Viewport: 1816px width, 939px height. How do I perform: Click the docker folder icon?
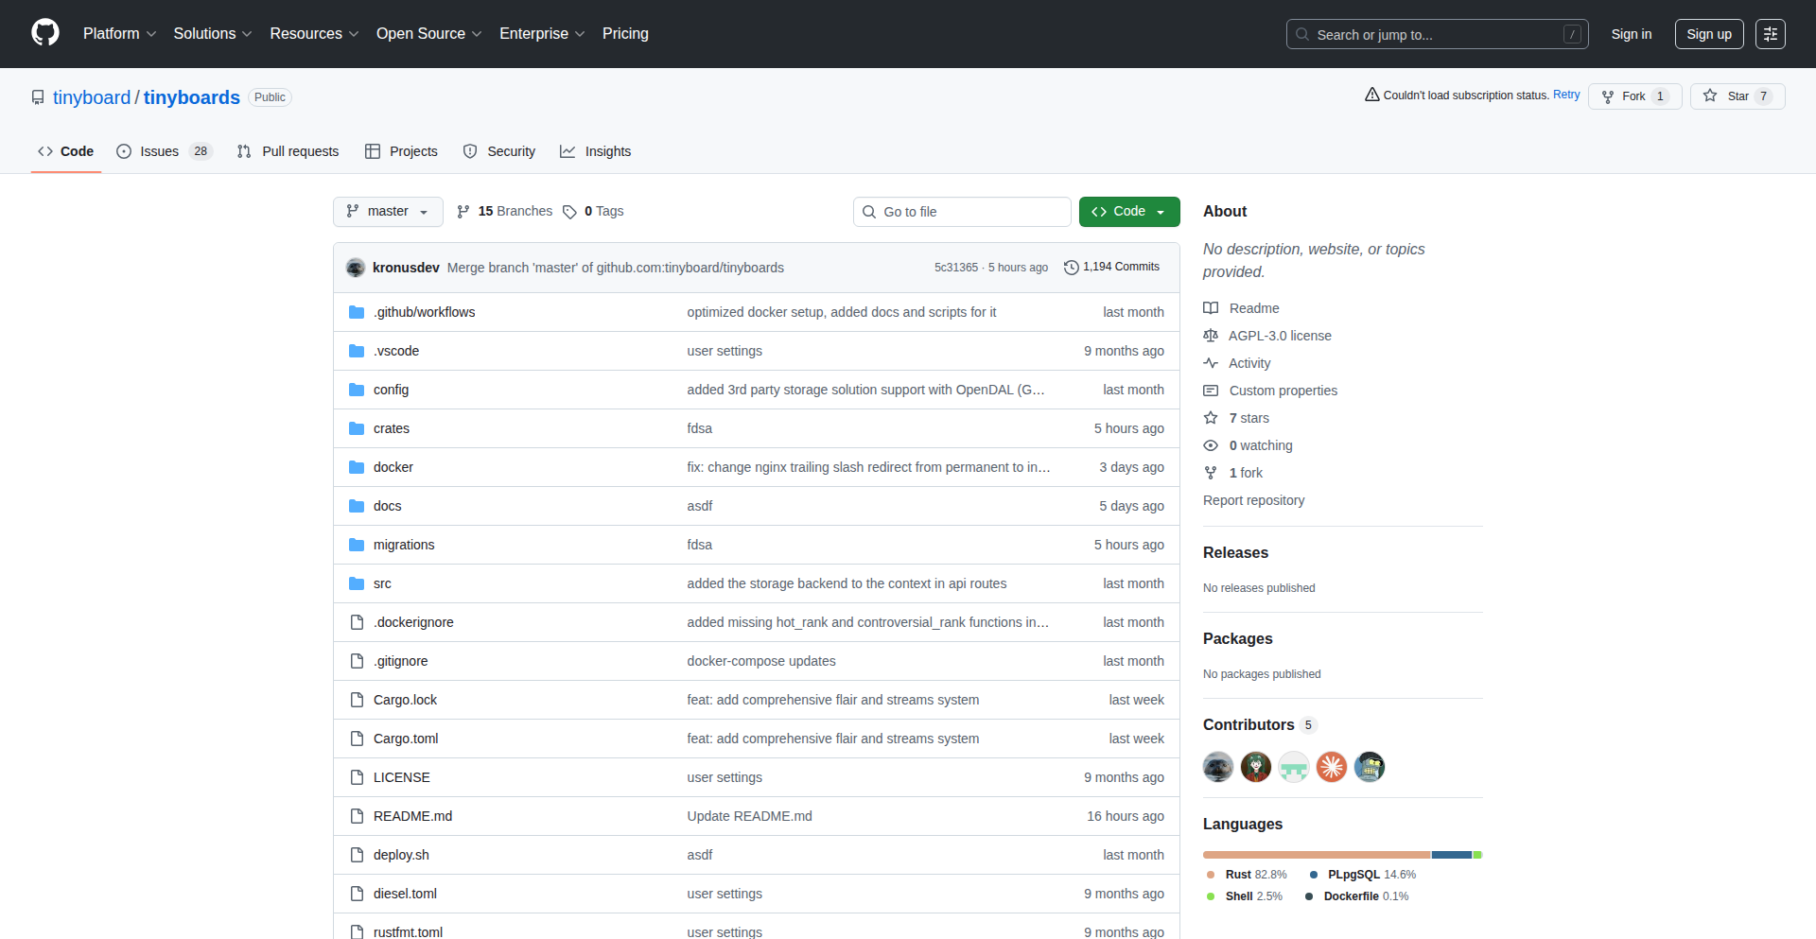[357, 467]
